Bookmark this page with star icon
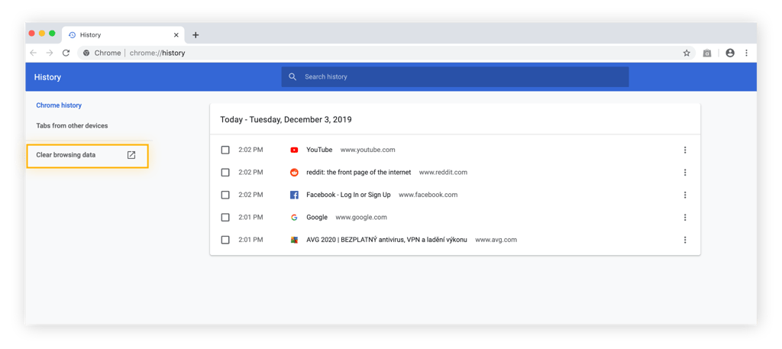 (x=686, y=53)
